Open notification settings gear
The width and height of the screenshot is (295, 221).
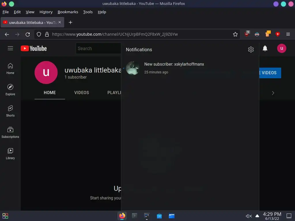tap(251, 49)
